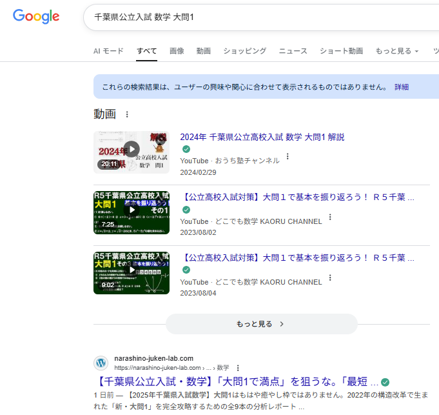Open options for the 2023/08/04 KAORU CHANNEL video
439x415 pixels.
(x=330, y=278)
